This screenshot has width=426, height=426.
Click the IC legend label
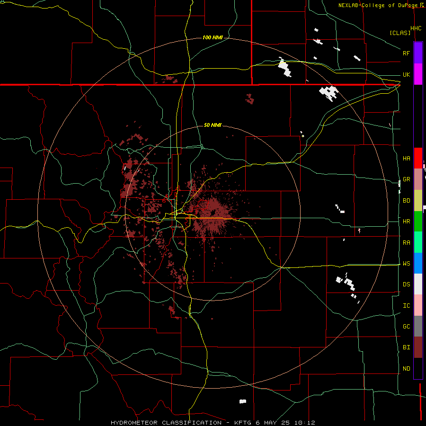[406, 305]
